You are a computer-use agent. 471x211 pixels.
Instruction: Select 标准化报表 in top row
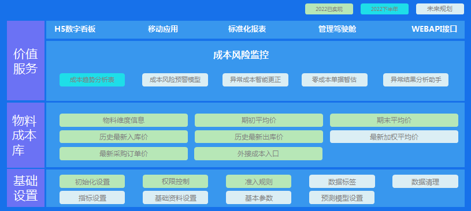[247, 29]
